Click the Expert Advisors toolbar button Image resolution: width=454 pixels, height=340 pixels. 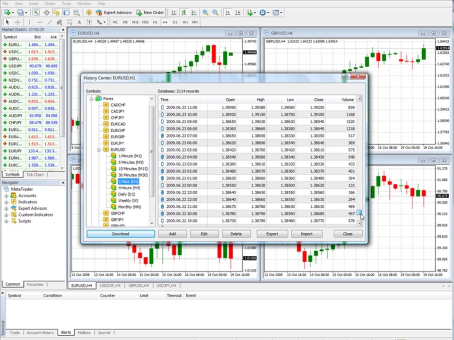pos(114,12)
